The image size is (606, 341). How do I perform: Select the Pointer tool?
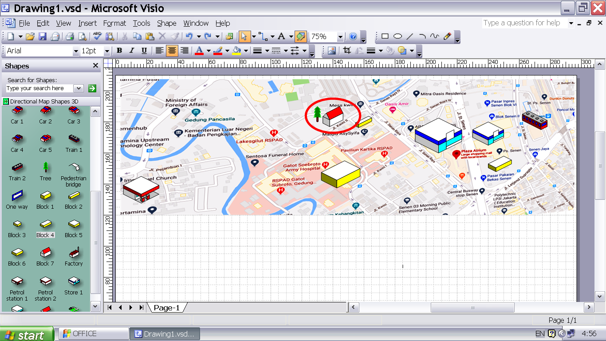click(244, 36)
